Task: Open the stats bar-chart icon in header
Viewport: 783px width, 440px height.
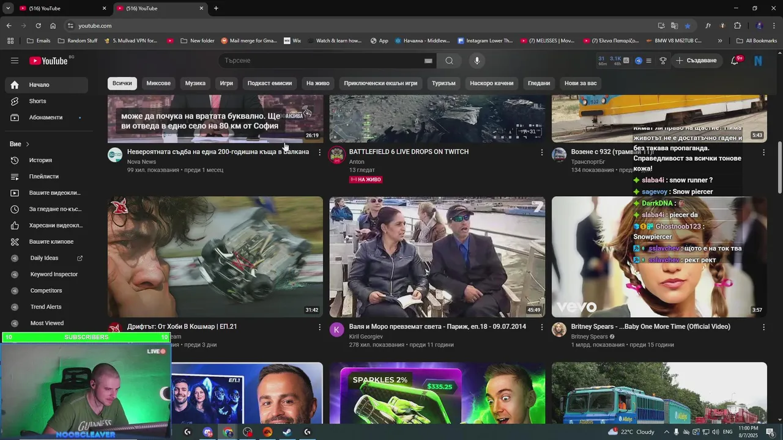Action: [x=626, y=61]
